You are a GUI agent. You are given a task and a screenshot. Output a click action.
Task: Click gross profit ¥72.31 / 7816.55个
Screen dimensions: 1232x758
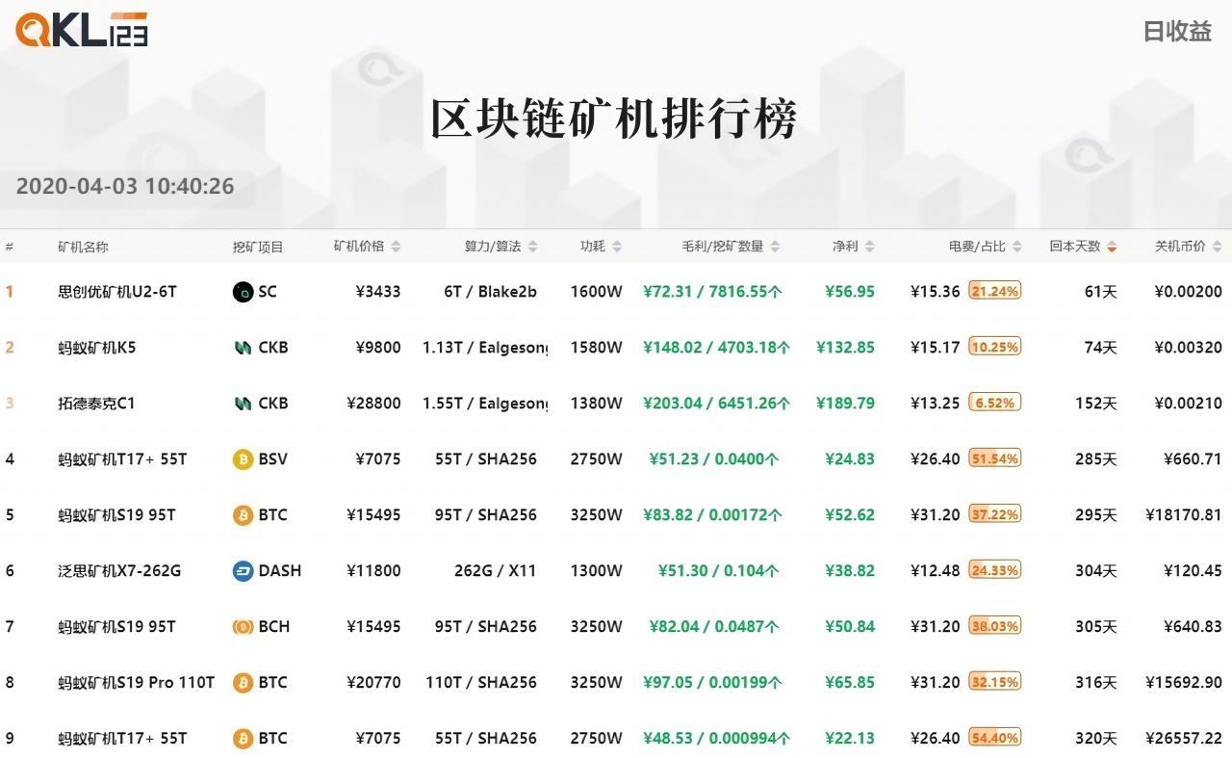pos(712,292)
